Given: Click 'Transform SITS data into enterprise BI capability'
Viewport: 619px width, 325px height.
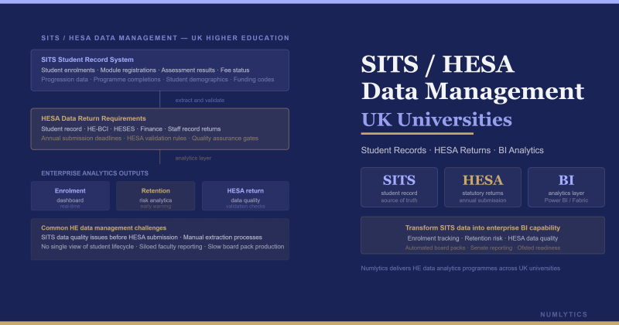Looking at the screenshot, I should (x=483, y=227).
